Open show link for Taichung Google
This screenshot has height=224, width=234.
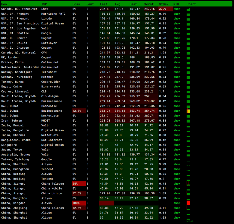177,159
